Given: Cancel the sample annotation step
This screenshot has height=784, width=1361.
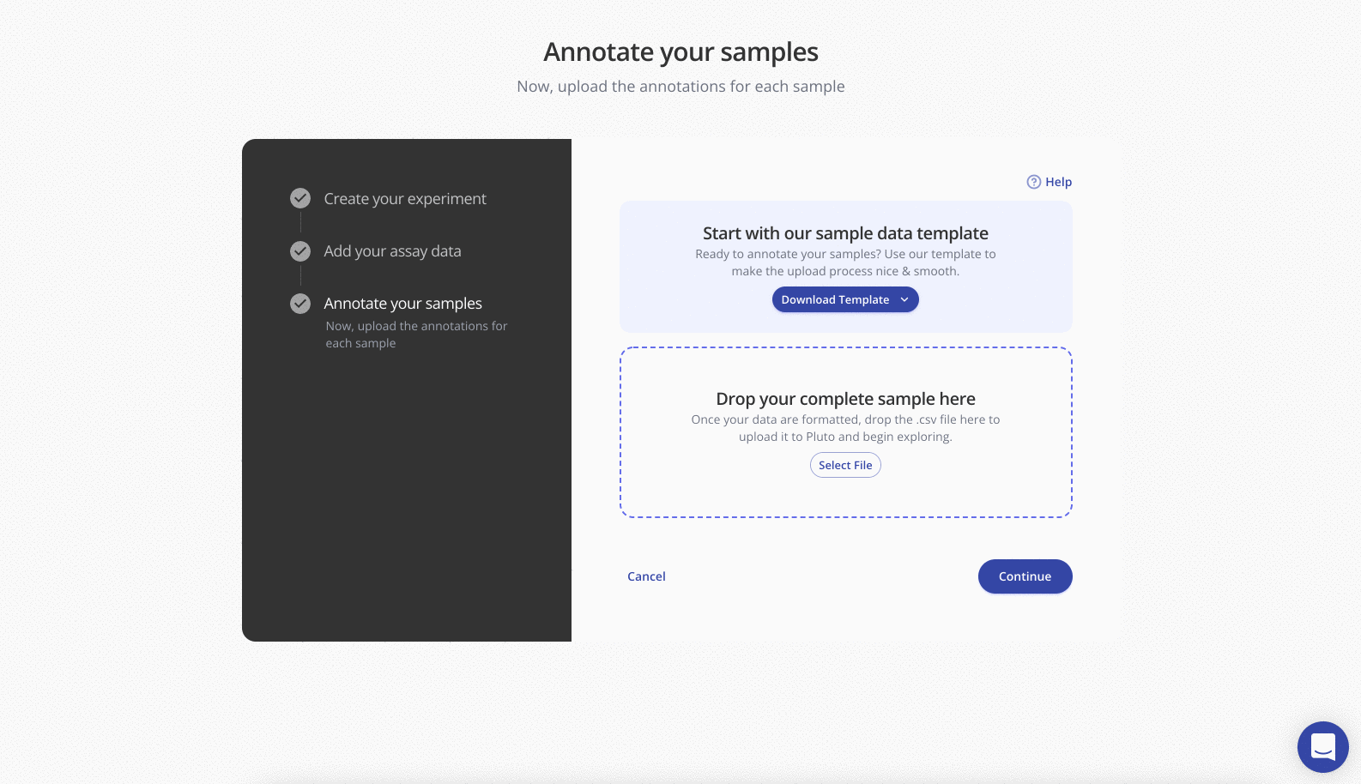Looking at the screenshot, I should coord(646,576).
